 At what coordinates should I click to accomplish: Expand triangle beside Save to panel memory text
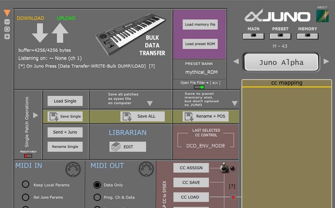(234, 103)
